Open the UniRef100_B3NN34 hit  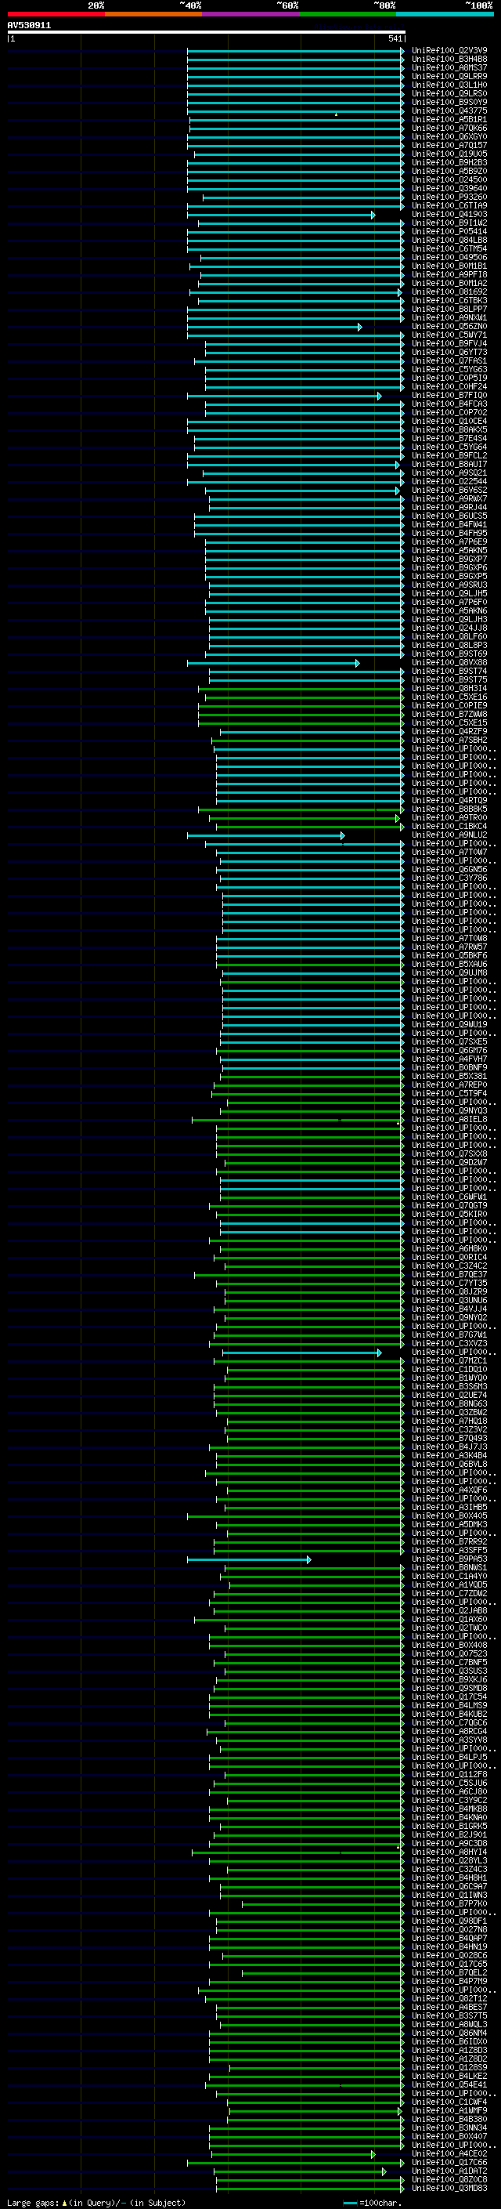tap(449, 2128)
